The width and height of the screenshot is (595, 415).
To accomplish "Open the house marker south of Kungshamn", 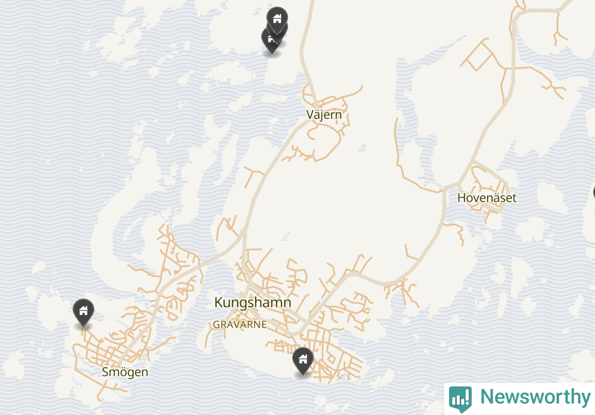I will pos(303,361).
